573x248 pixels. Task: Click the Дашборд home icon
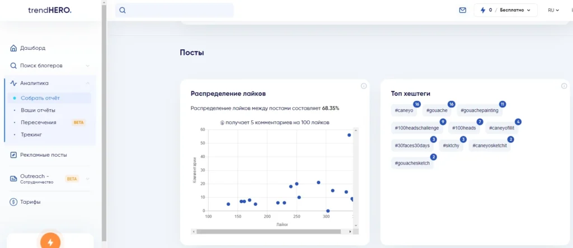tap(13, 48)
